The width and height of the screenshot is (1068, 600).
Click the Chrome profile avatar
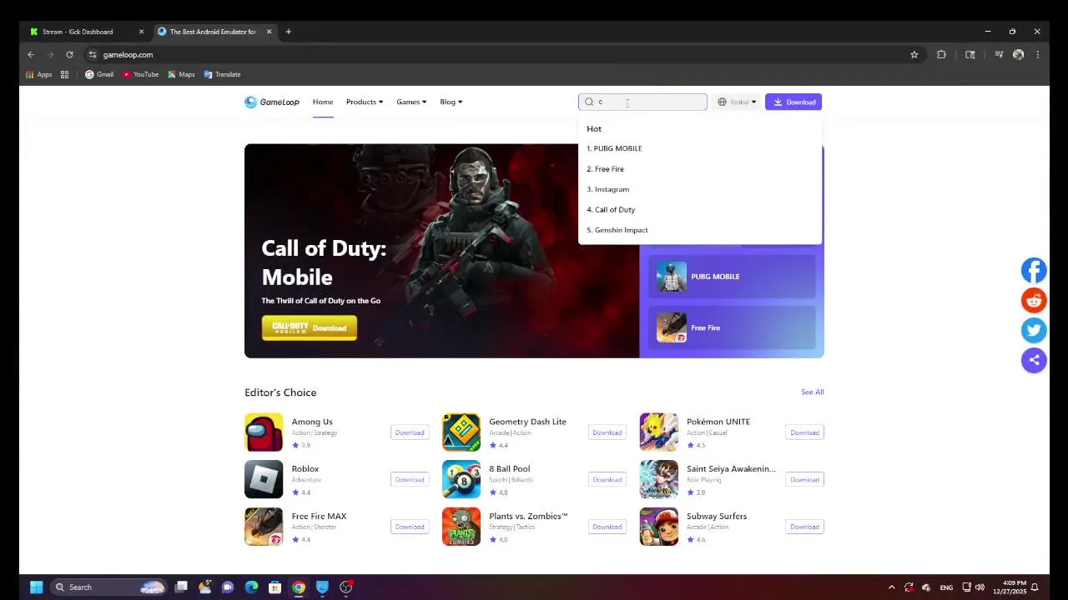(1018, 55)
